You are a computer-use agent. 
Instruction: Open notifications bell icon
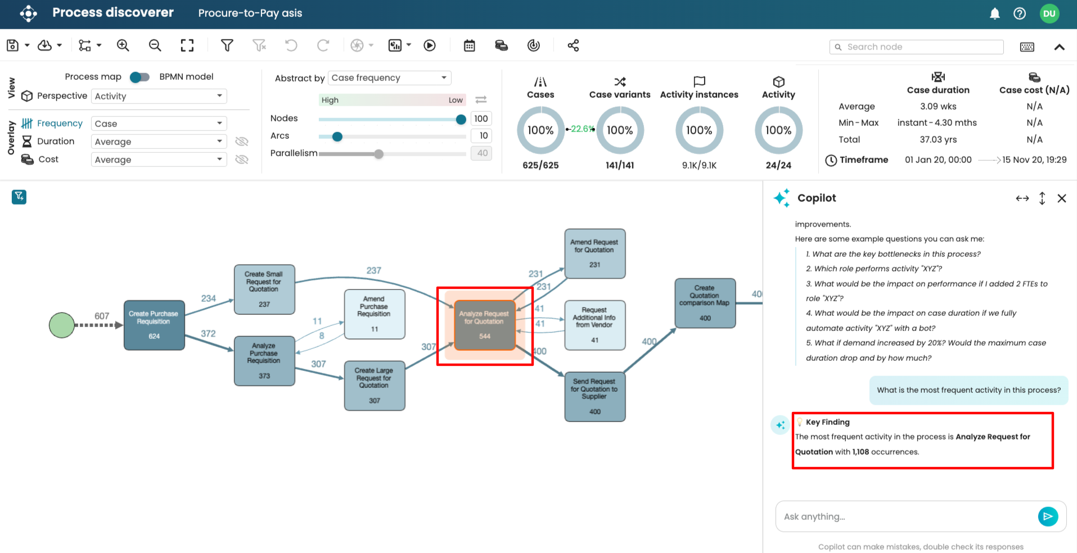pos(994,13)
